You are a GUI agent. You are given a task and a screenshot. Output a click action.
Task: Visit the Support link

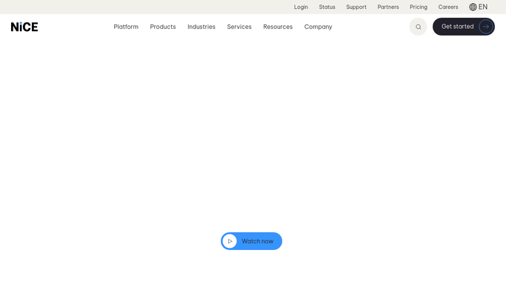(x=356, y=7)
